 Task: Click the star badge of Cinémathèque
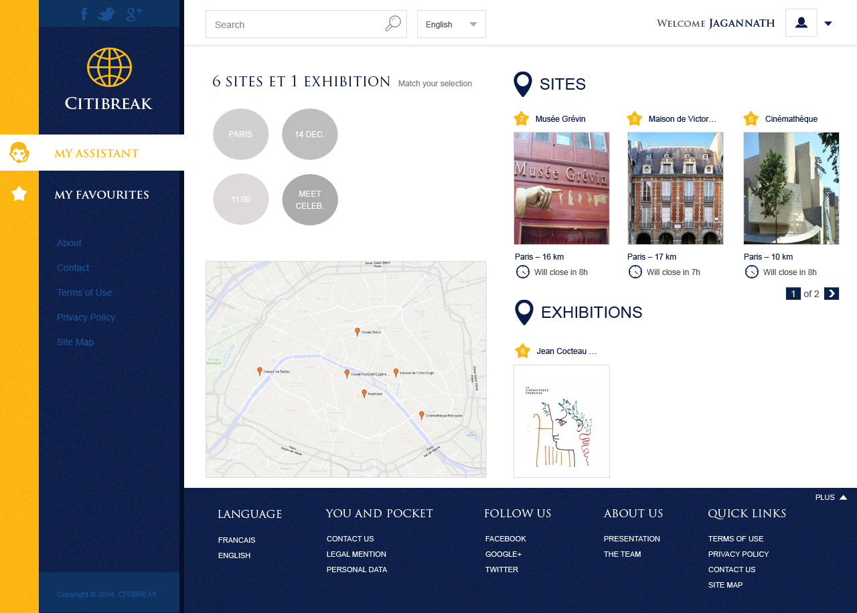(x=751, y=119)
